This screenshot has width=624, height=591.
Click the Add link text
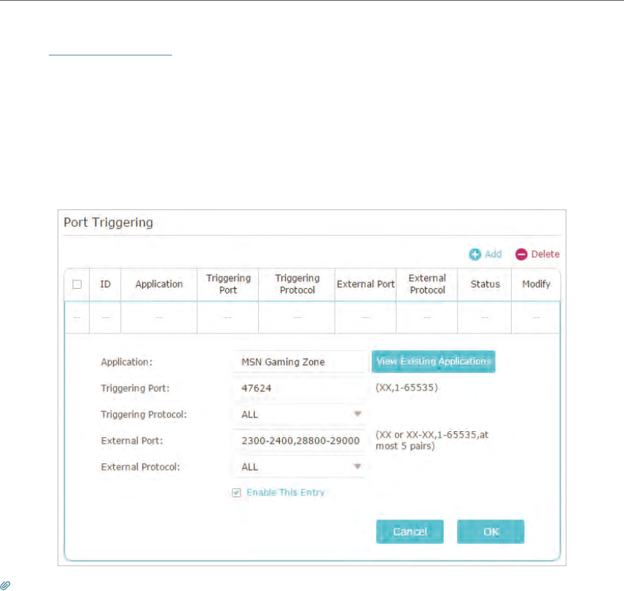coord(493,254)
